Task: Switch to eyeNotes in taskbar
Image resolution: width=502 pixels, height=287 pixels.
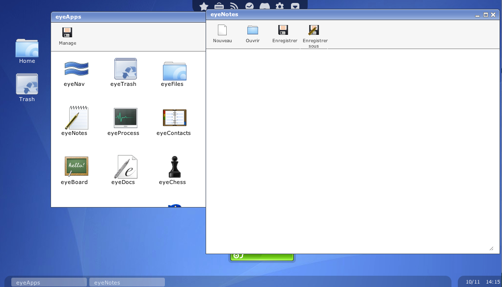Action: click(x=127, y=282)
